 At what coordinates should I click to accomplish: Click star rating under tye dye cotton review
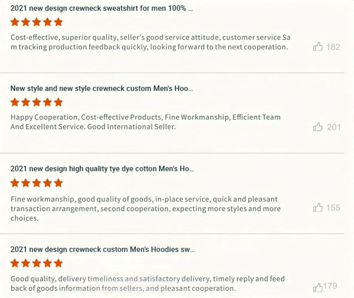point(36,183)
